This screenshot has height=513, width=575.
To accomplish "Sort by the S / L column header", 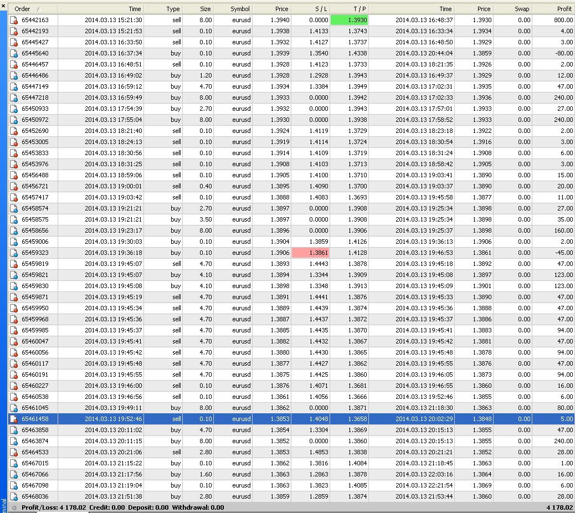I will 311,9.
